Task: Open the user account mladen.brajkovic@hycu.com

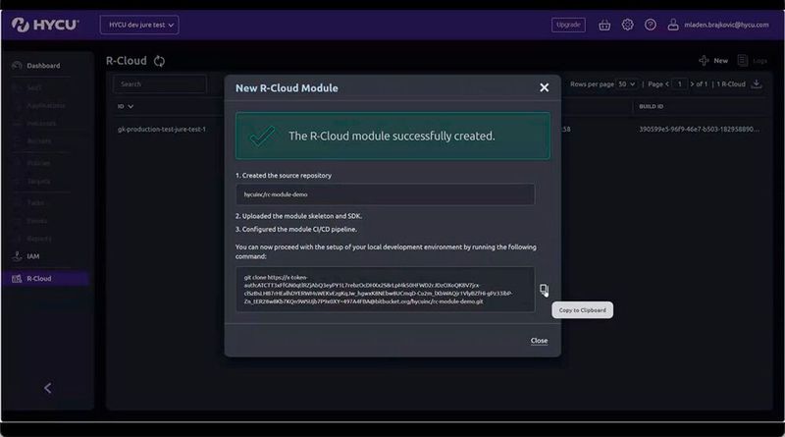Action: point(718,25)
